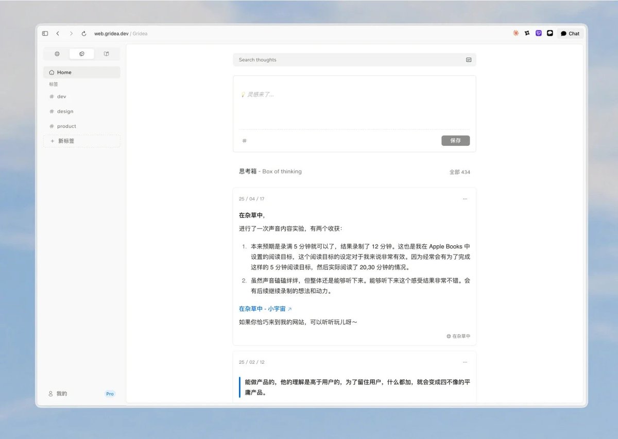Image resolution: width=618 pixels, height=439 pixels.
Task: Go back with the left arrow
Action: pyautogui.click(x=58, y=33)
